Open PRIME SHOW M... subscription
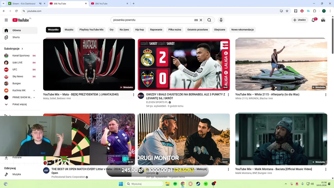334x188 pixels. [x=20, y=97]
